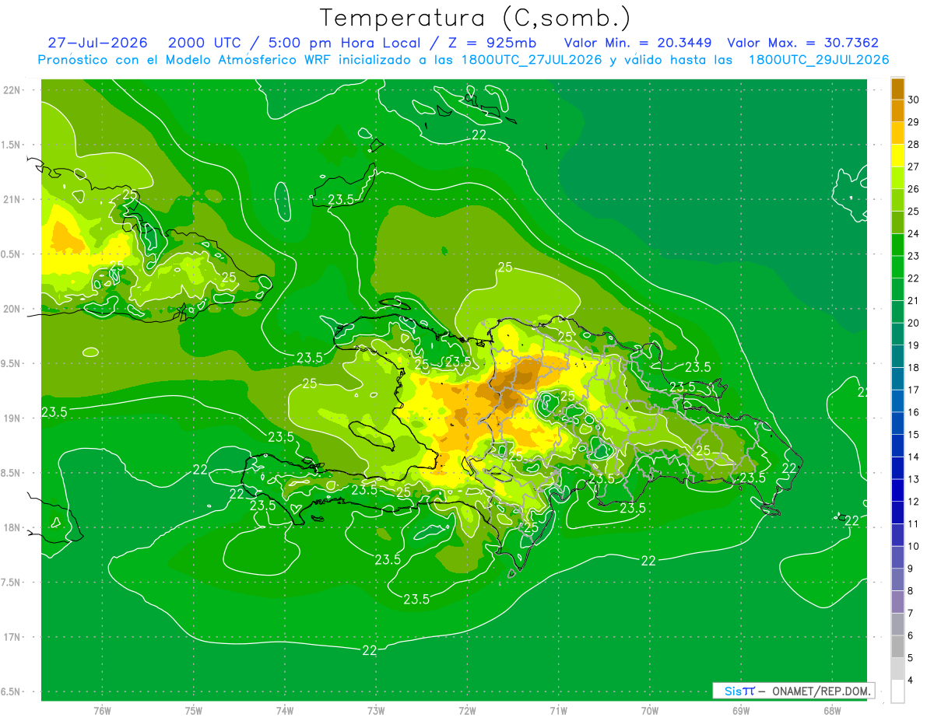The image size is (934, 721).
Task: Pick the yellow legend color between 27 and 28
Action: tap(897, 155)
